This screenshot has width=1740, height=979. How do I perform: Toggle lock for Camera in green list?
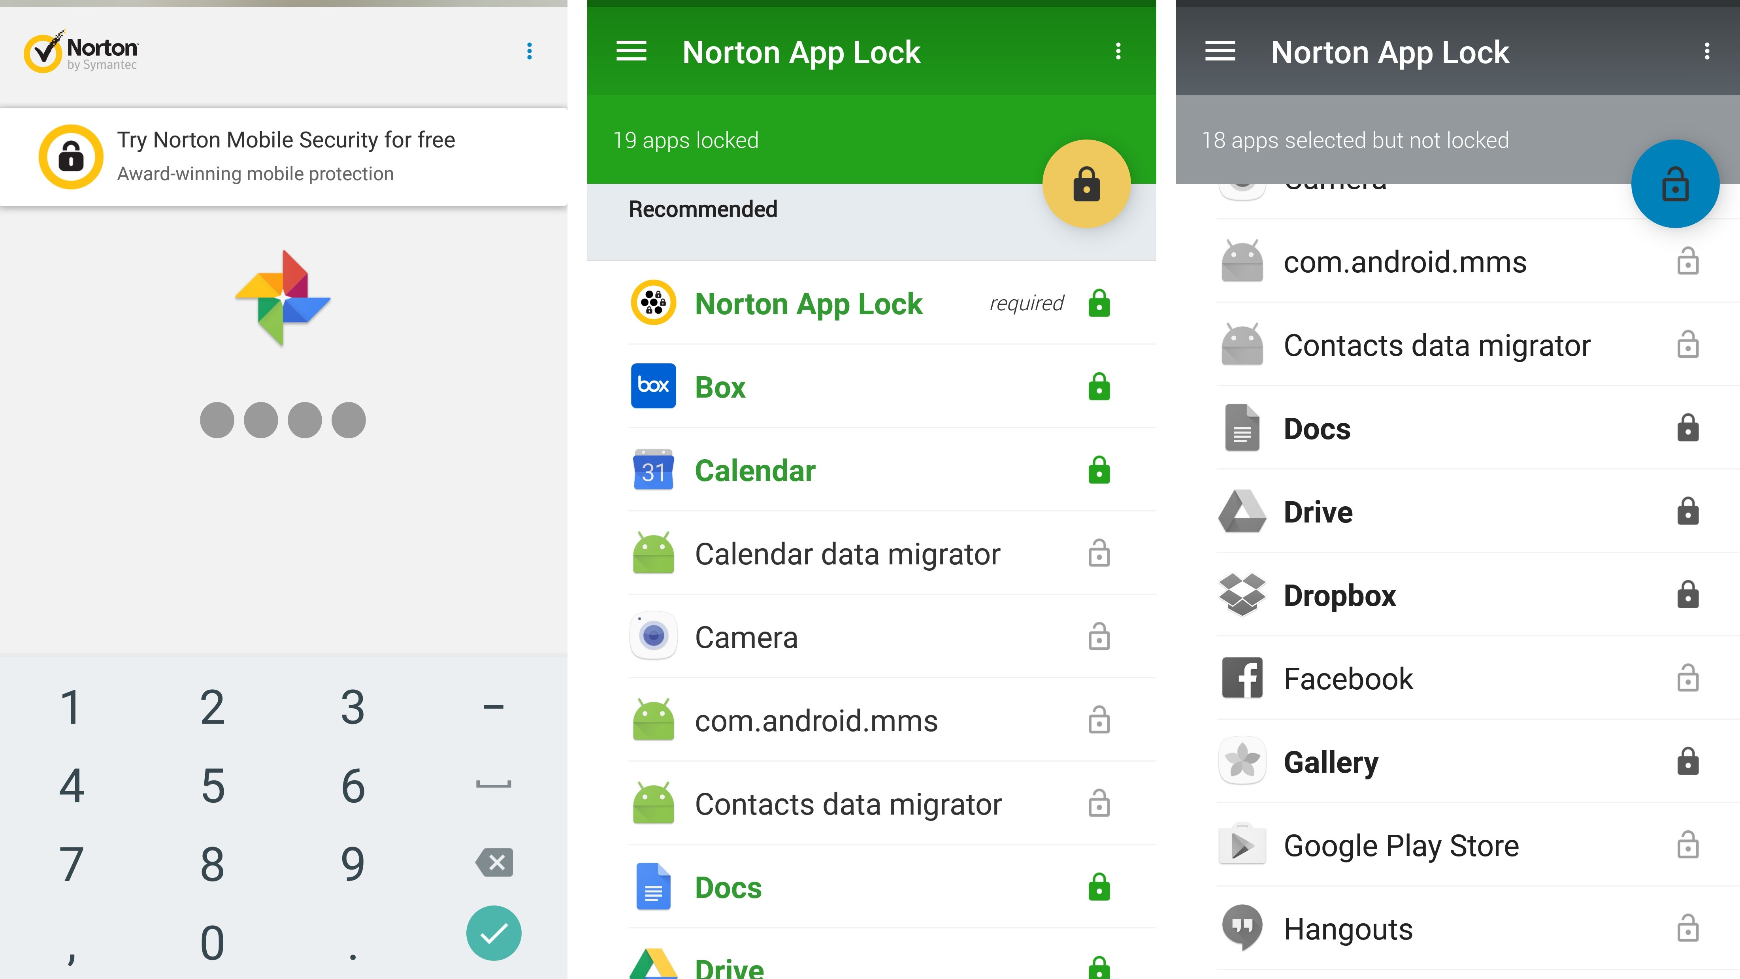tap(1099, 637)
